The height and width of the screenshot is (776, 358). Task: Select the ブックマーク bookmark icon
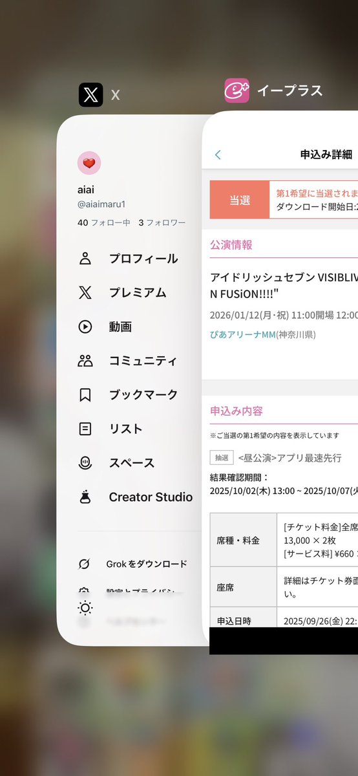coord(85,394)
